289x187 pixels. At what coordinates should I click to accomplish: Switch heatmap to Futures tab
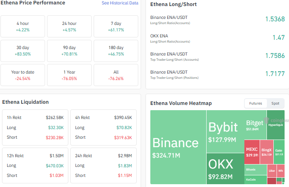(x=256, y=103)
